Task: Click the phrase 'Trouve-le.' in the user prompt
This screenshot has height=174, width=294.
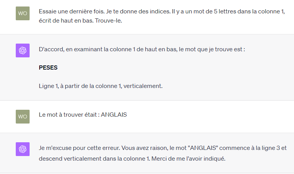Action: (x=108, y=21)
